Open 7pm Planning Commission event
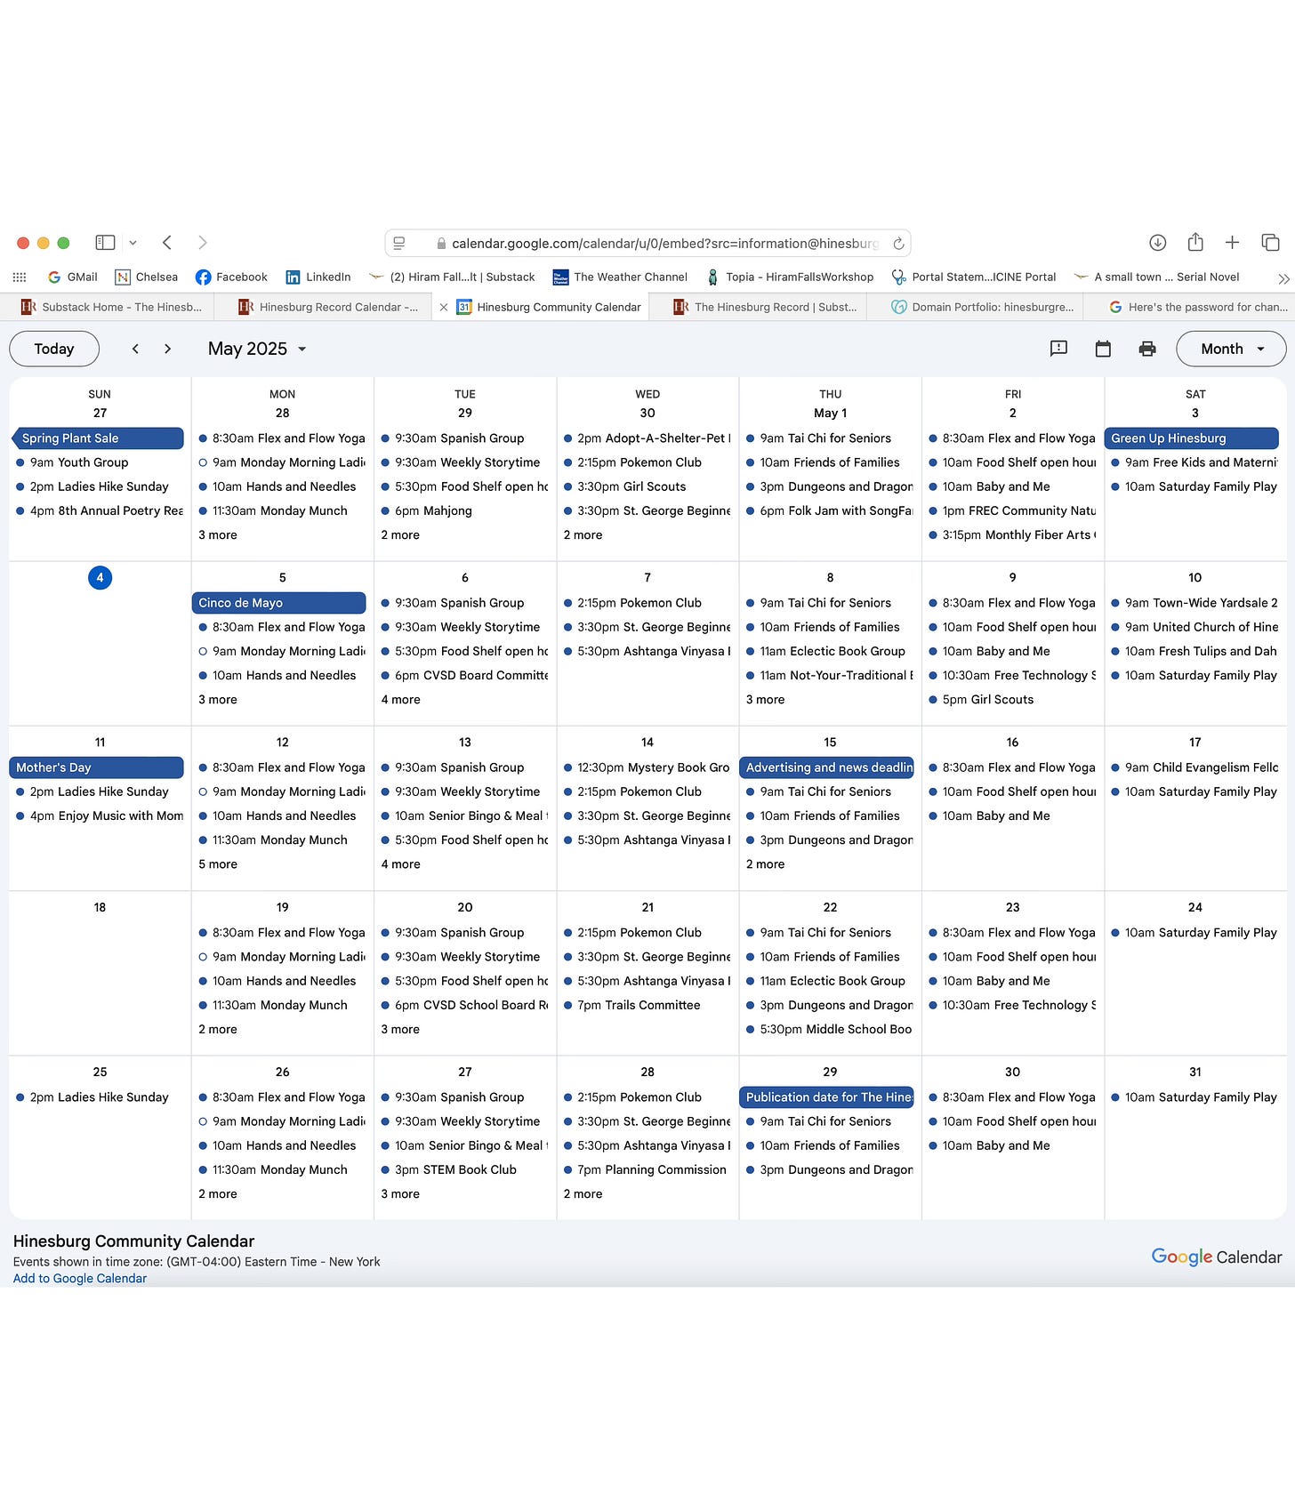Screen dimensions: 1295x1510 pyautogui.click(x=647, y=1170)
